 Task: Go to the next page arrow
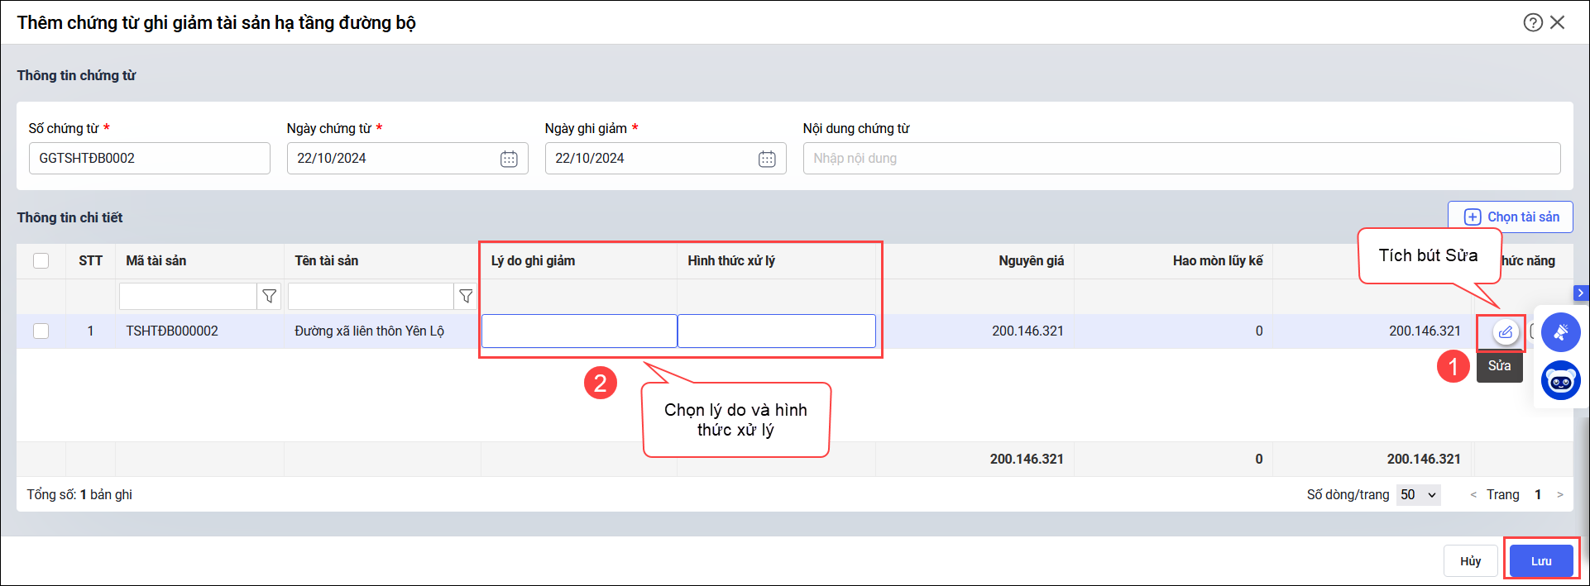pos(1560,494)
